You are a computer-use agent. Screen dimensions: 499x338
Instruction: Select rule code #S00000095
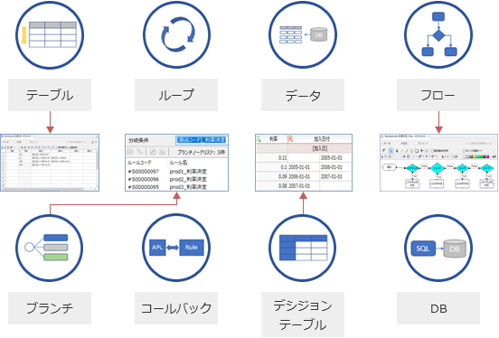coord(143,187)
